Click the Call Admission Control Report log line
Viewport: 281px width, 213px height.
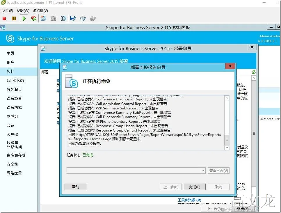(118, 104)
